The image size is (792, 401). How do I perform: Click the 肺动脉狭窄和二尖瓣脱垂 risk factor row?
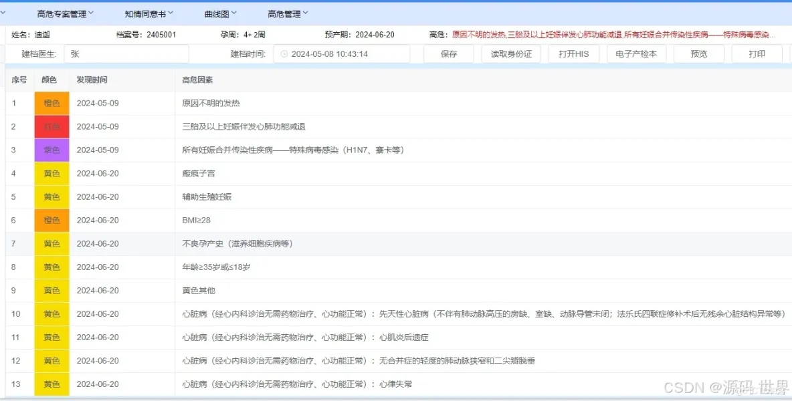tap(359, 361)
